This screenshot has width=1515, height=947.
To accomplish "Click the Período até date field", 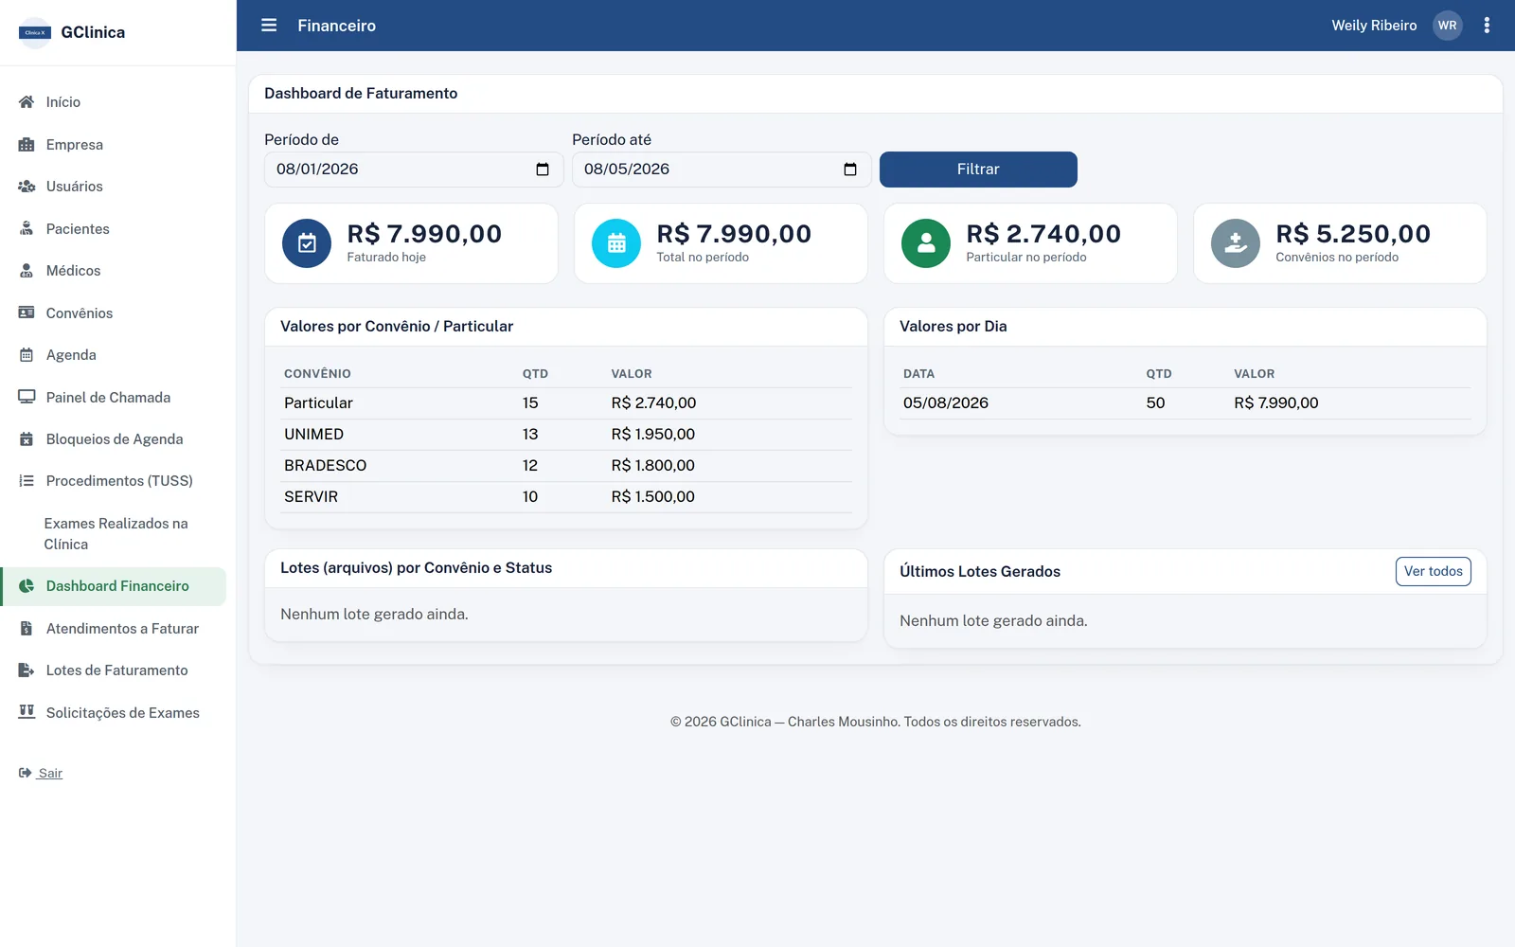I will [x=722, y=170].
